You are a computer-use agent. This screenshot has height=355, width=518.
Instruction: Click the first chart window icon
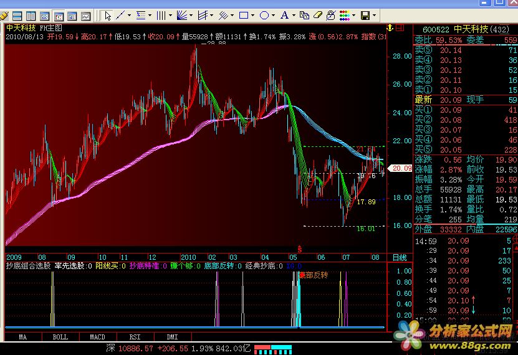[x=45, y=16]
